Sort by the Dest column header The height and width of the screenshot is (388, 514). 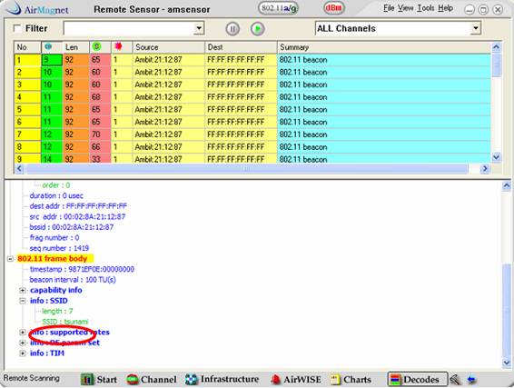click(241, 47)
